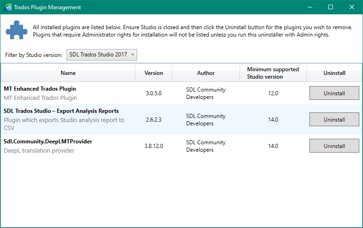Click version number 3.8.12.0
This screenshot has height=228, width=363.
(x=154, y=146)
